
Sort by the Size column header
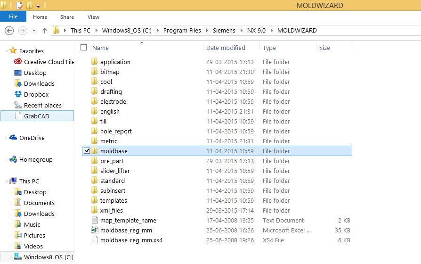point(324,48)
